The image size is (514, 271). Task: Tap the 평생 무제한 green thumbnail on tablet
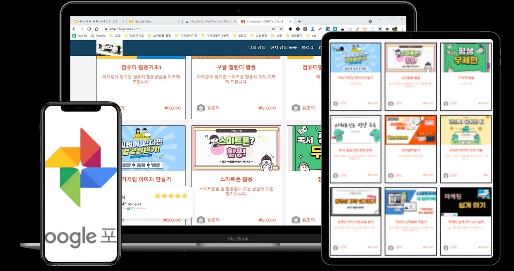click(466, 58)
